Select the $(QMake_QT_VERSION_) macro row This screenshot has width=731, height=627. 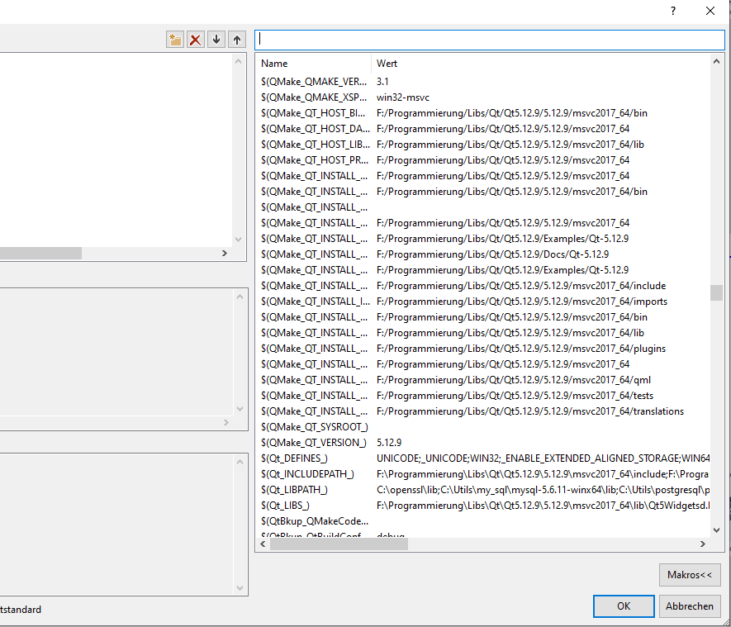pos(313,443)
